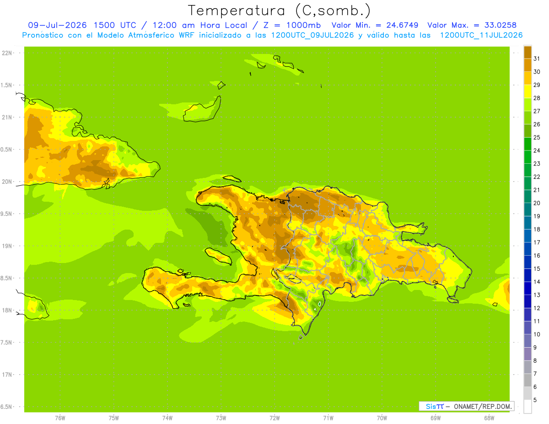
Task: Click the "17N" latitude label
Action: click(7, 375)
